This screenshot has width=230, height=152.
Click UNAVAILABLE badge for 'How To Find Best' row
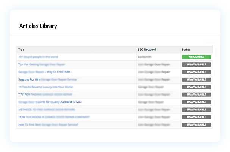[196, 125]
